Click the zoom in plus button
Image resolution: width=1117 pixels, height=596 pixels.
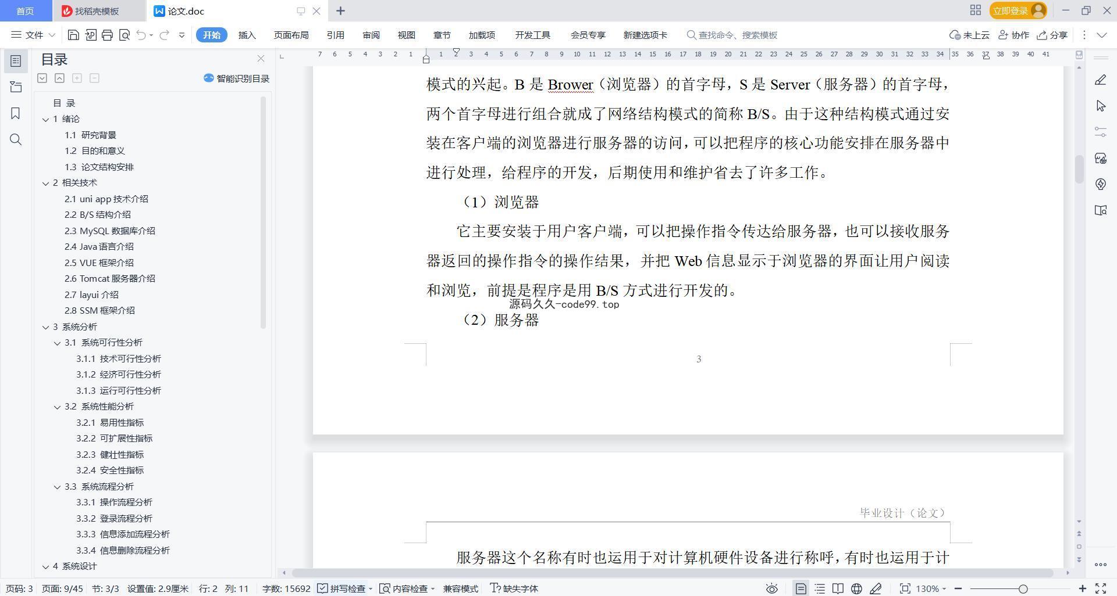[x=1082, y=588]
